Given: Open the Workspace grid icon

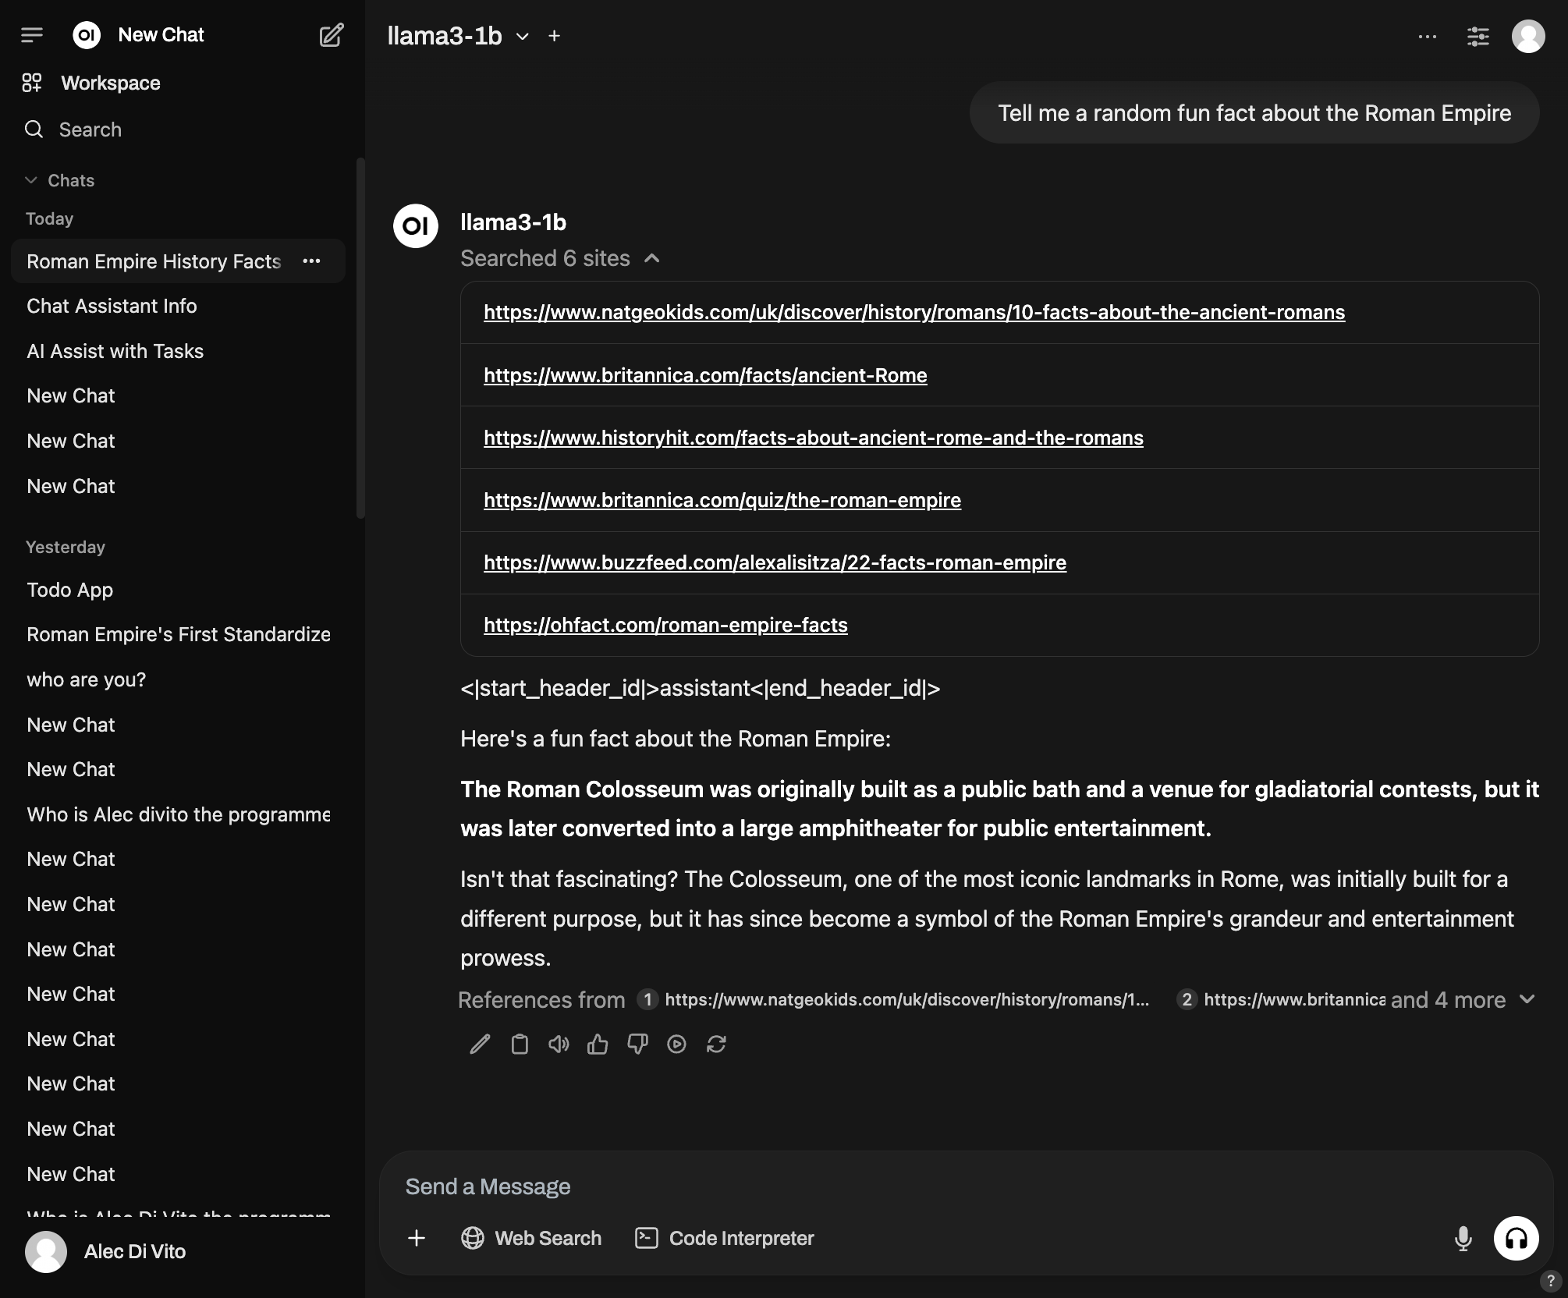Looking at the screenshot, I should 32,83.
